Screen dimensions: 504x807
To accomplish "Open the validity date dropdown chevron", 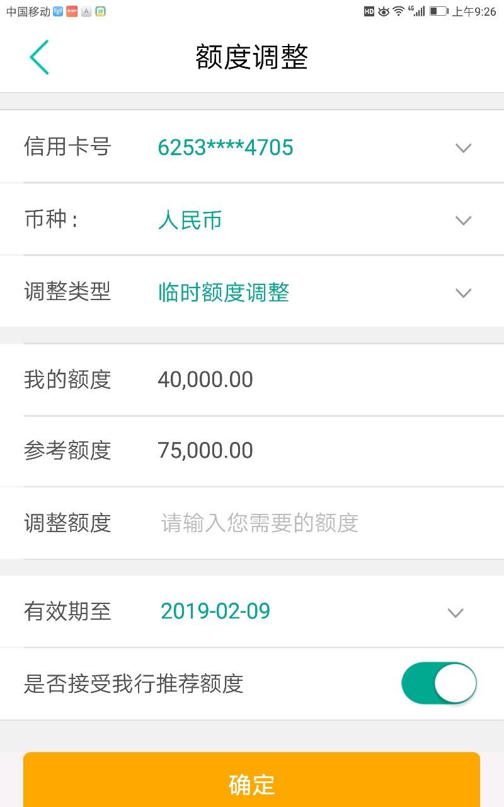I will pyautogui.click(x=455, y=613).
